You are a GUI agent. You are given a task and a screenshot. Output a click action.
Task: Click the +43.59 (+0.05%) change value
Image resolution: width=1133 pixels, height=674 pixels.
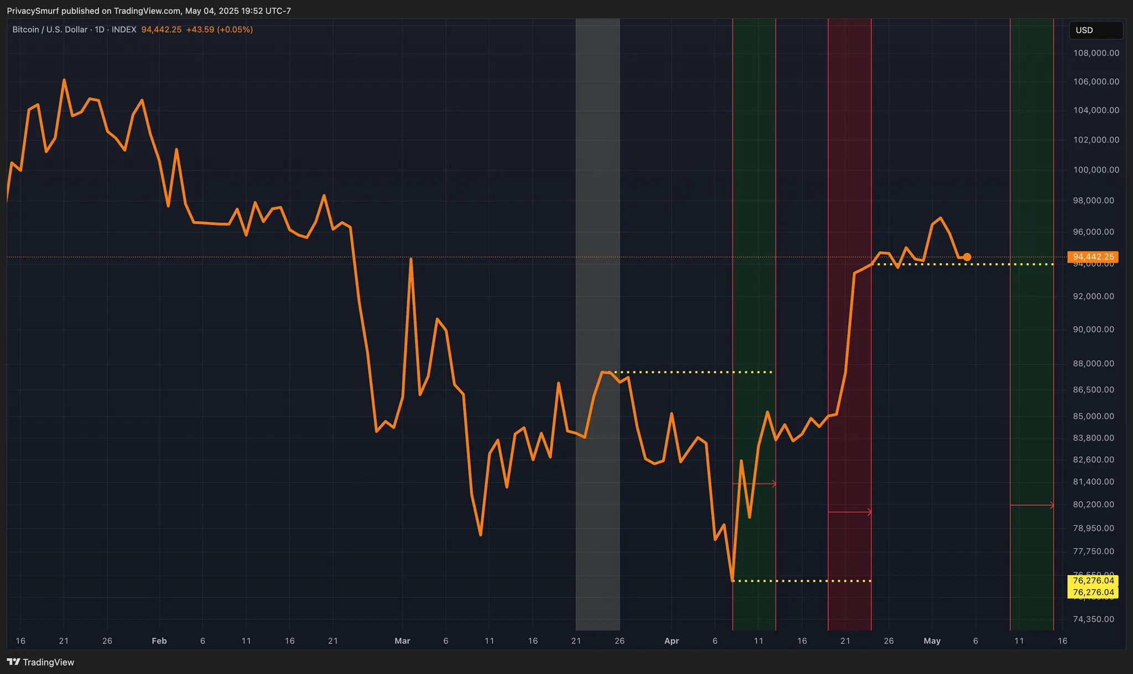[x=219, y=29]
